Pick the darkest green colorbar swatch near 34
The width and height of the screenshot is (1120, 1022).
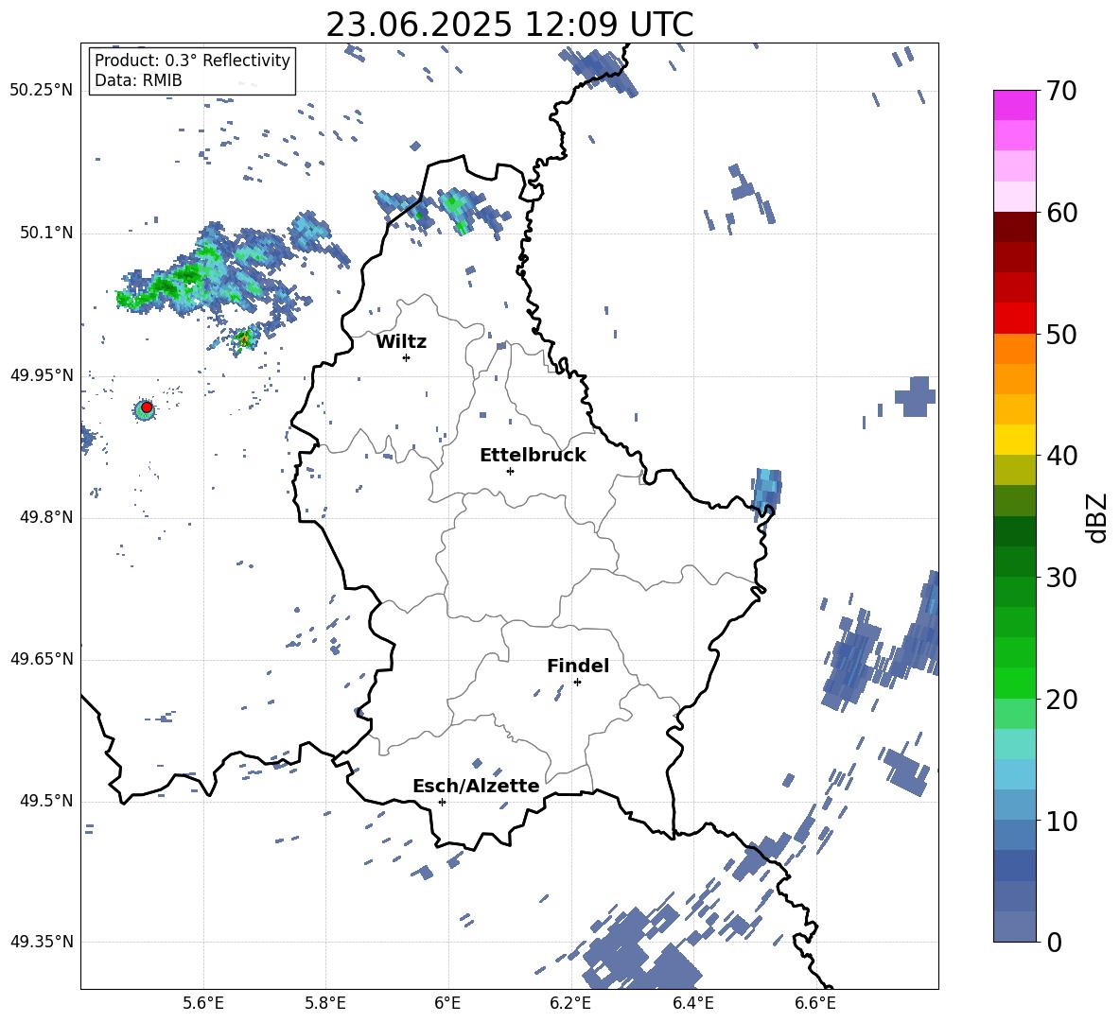[1014, 531]
